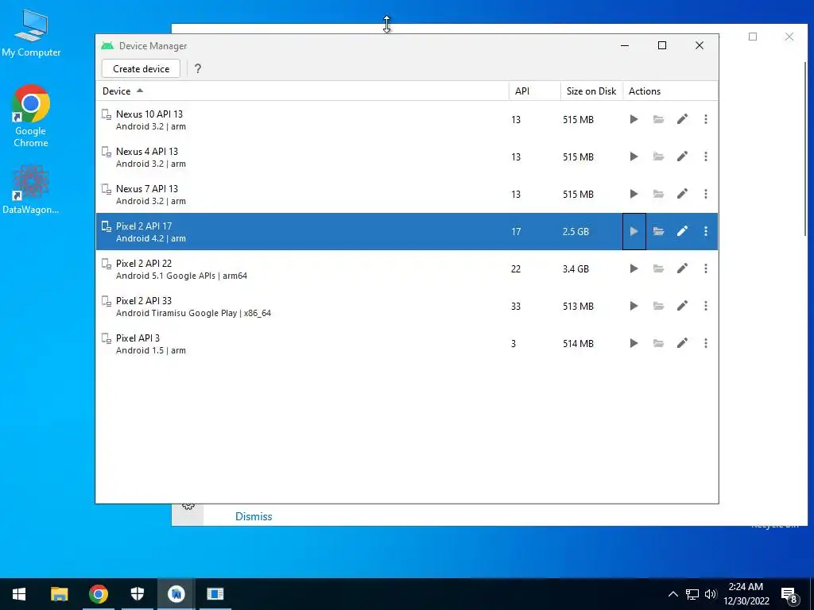Open Device Manager help question mark

pyautogui.click(x=197, y=68)
